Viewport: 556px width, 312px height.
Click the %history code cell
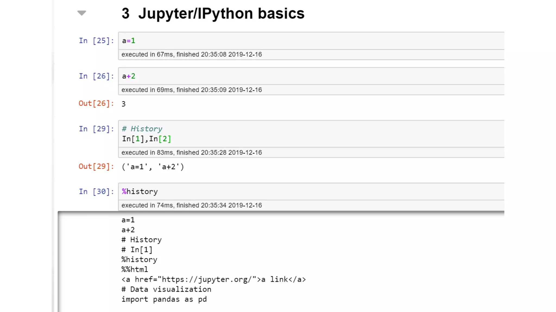click(311, 191)
